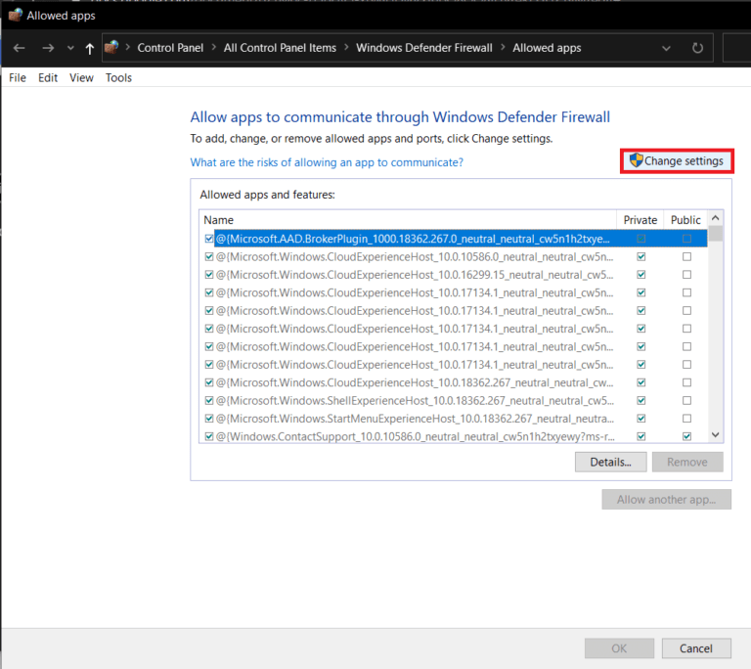Image resolution: width=751 pixels, height=669 pixels.
Task: Refresh the Allowed apps page
Action: click(x=697, y=48)
